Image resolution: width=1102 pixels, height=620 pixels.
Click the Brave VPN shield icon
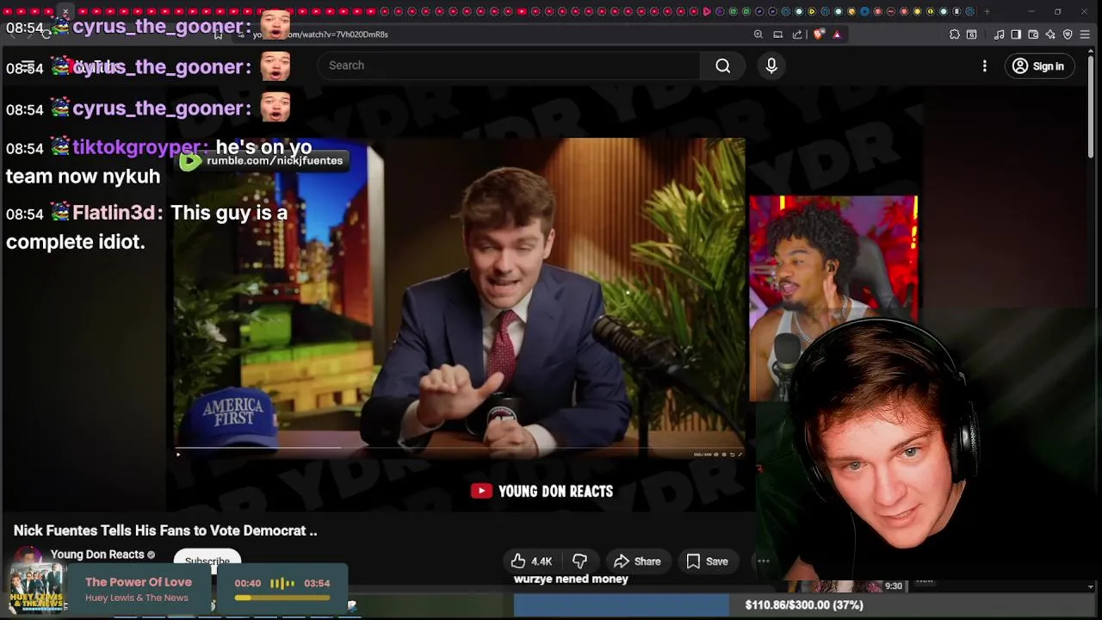pyautogui.click(x=1068, y=34)
